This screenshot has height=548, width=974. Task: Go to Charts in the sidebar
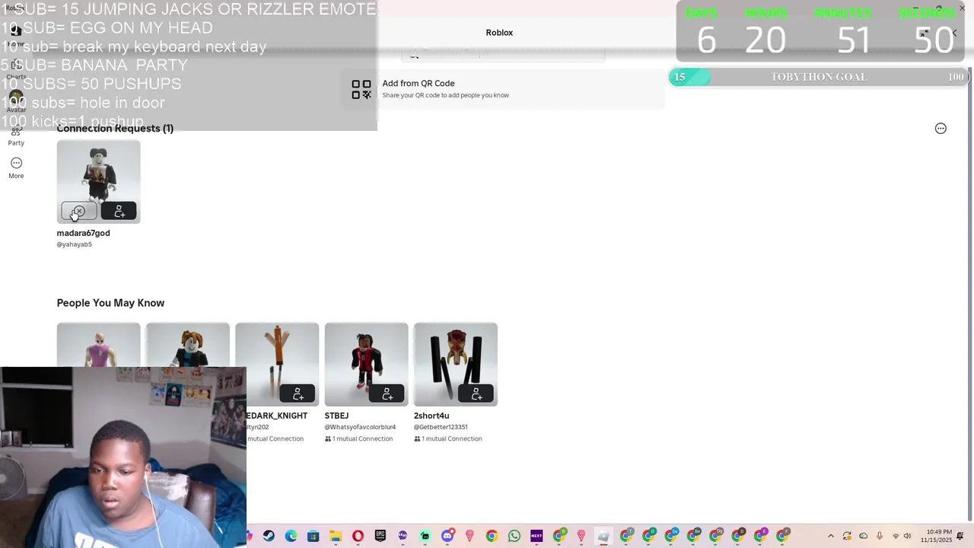16,71
